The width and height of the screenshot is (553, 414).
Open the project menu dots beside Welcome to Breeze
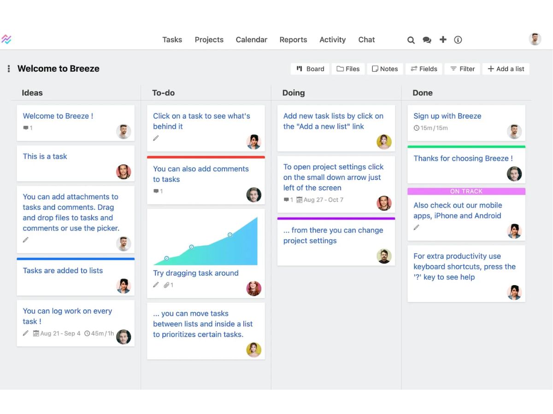point(9,69)
